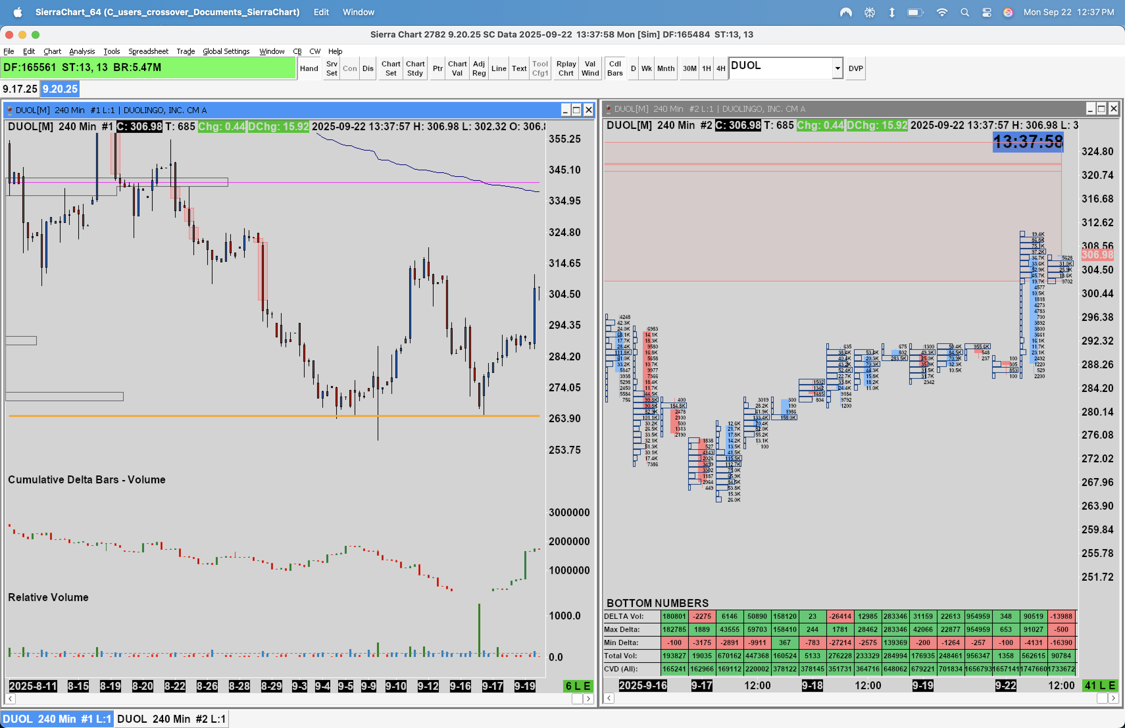Select the Line drawing tool
1125x728 pixels.
(x=498, y=68)
